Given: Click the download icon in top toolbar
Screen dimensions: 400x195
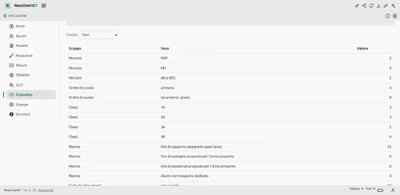Looking at the screenshot, I should (378, 6).
